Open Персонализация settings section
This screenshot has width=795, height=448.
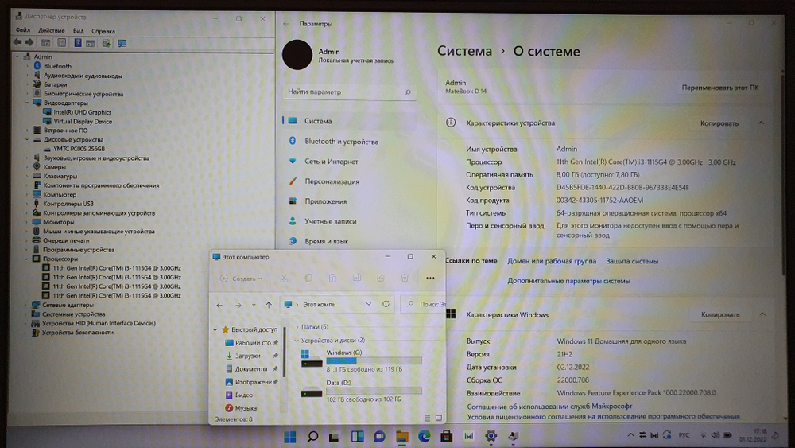[x=349, y=181]
